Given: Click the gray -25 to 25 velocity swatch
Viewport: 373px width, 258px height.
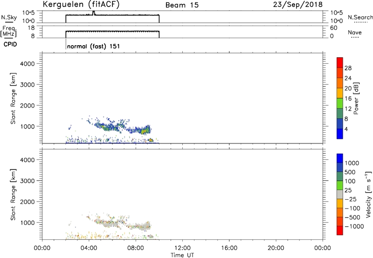Looking at the screenshot, I should click(340, 194).
